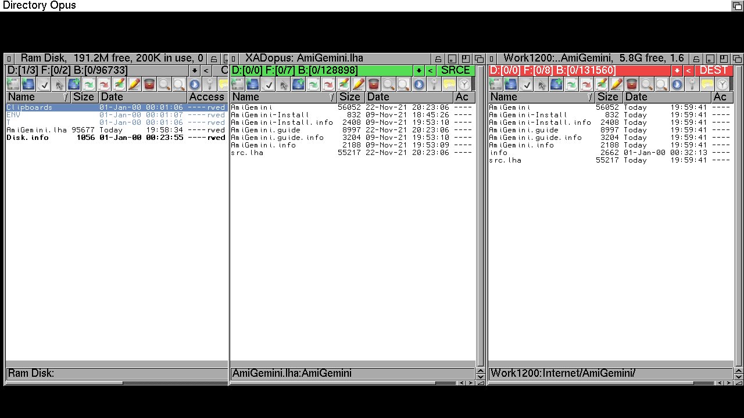Click the Size column header in Ram Disk lister
Image resolution: width=744 pixels, height=418 pixels.
coord(84,97)
